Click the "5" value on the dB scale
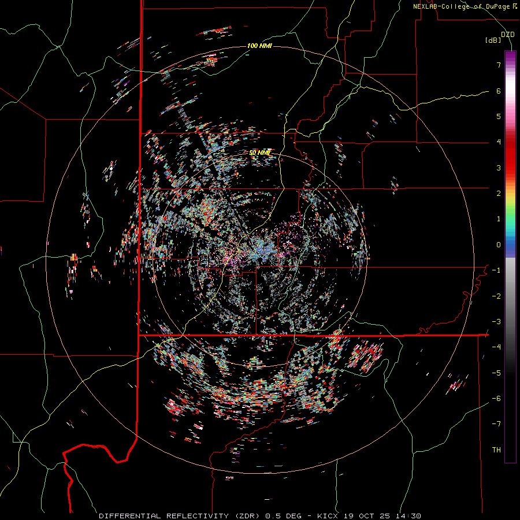520x520 pixels. [x=499, y=116]
